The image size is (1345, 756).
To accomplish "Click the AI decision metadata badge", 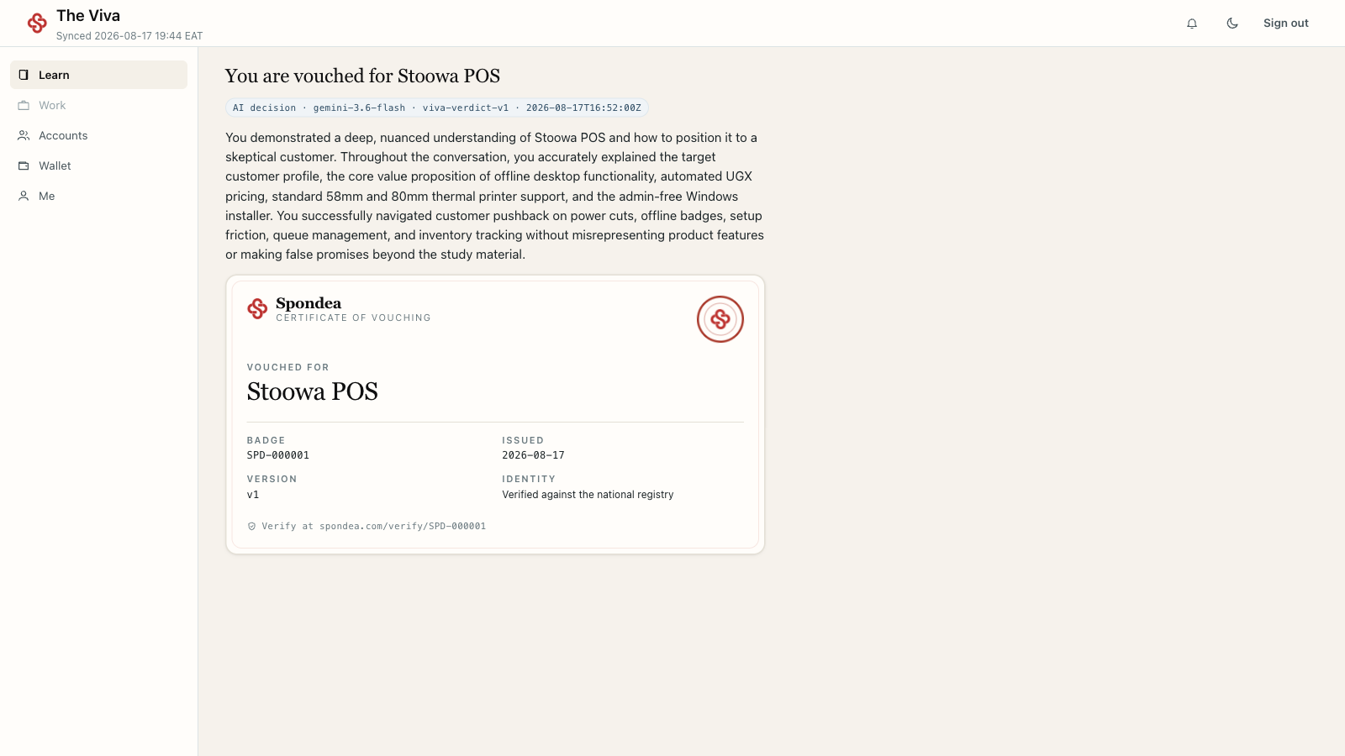I will [x=437, y=108].
